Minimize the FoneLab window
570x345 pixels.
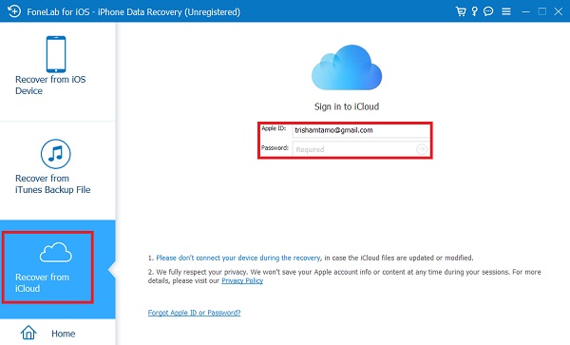[x=525, y=11]
